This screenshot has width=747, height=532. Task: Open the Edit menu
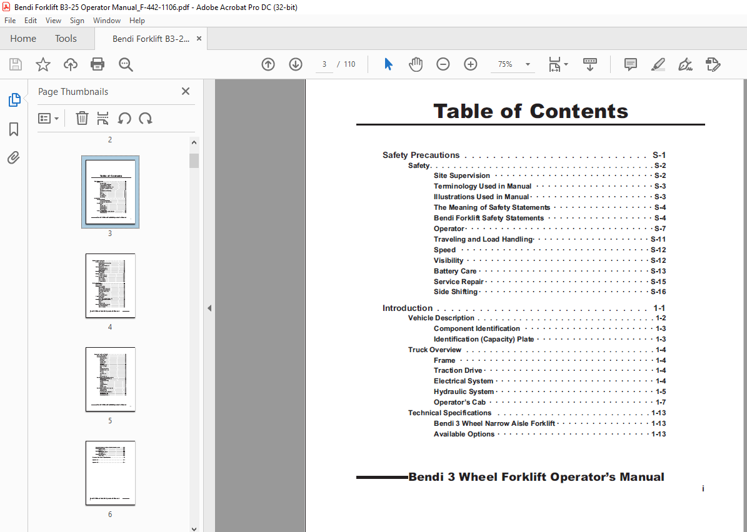pos(31,21)
